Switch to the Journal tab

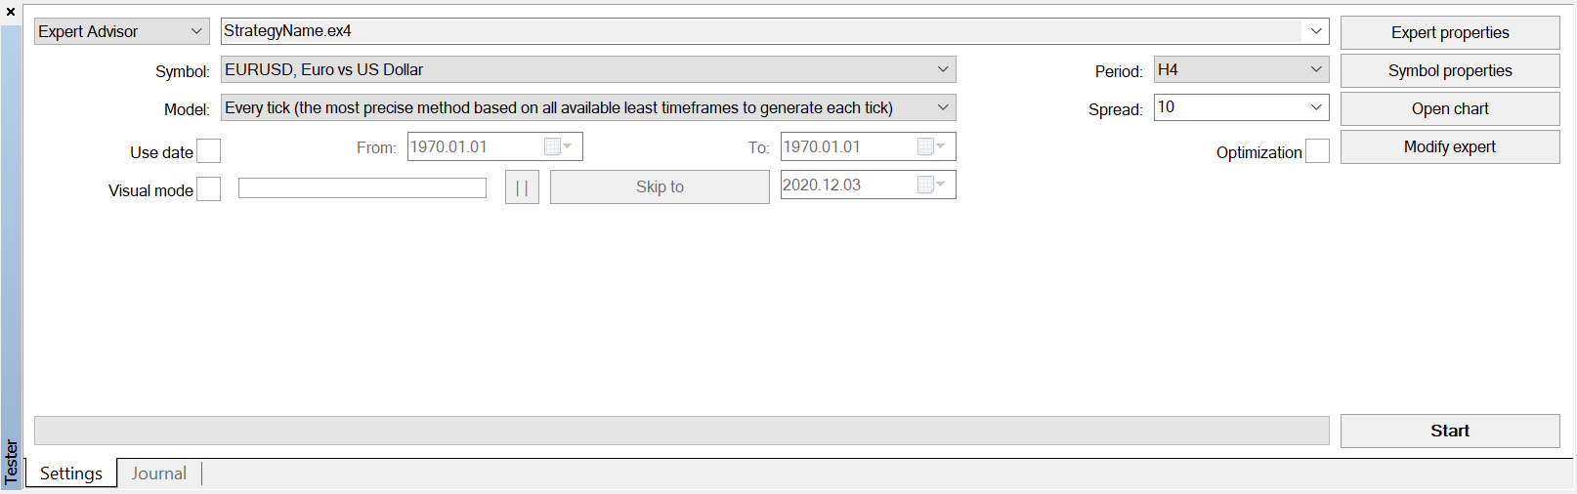(159, 473)
